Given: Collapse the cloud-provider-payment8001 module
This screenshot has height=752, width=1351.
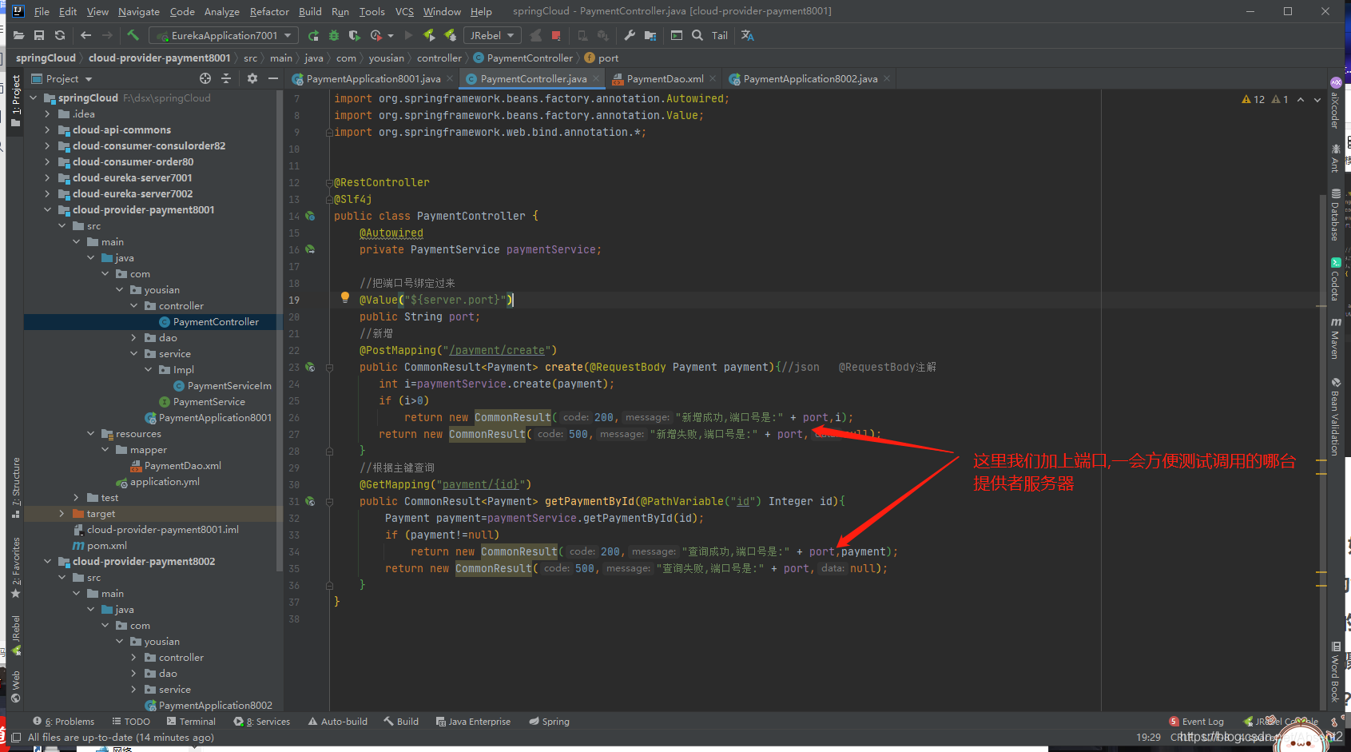Looking at the screenshot, I should (47, 210).
